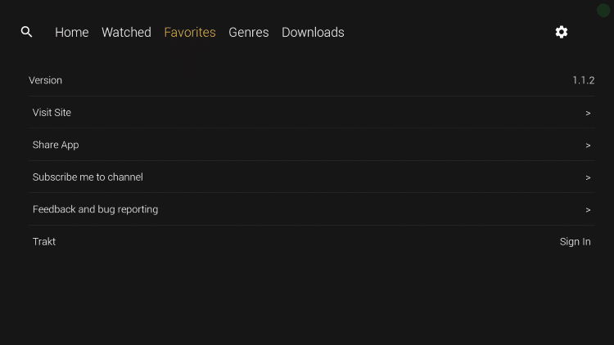614x345 pixels.
Task: Switch to the Watched tab
Action: (126, 33)
